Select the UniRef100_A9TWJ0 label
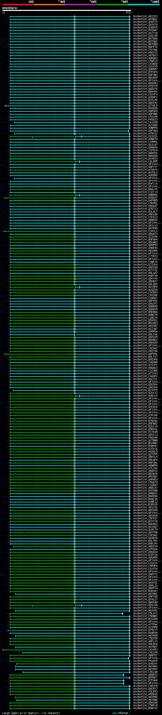This screenshot has height=715, width=162. point(145,55)
